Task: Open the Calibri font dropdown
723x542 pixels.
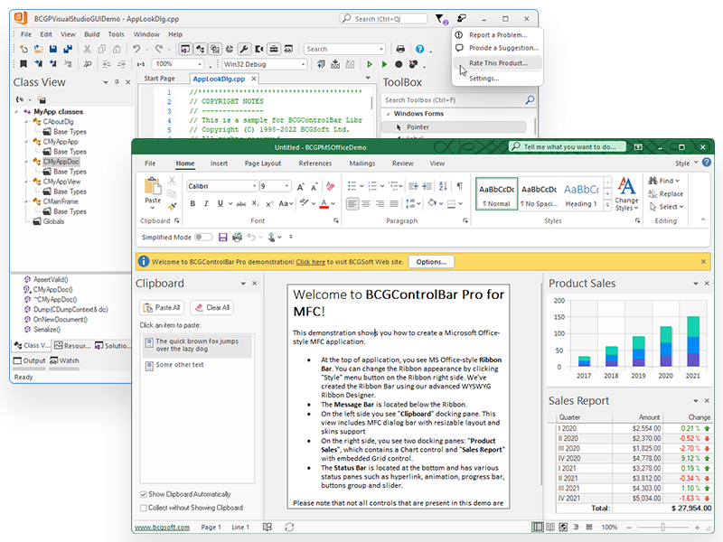Action: (x=254, y=186)
